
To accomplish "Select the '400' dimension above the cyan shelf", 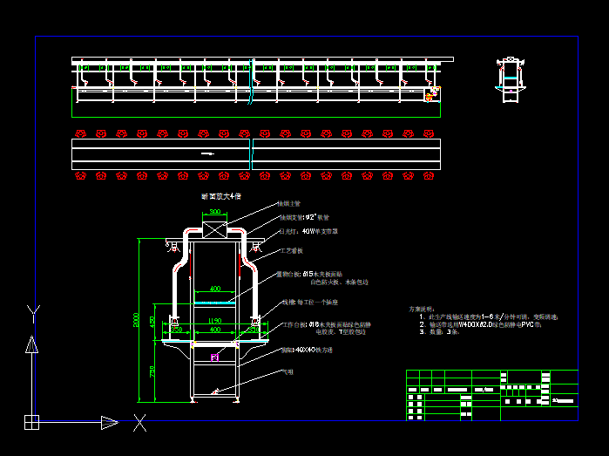I will click(x=215, y=289).
